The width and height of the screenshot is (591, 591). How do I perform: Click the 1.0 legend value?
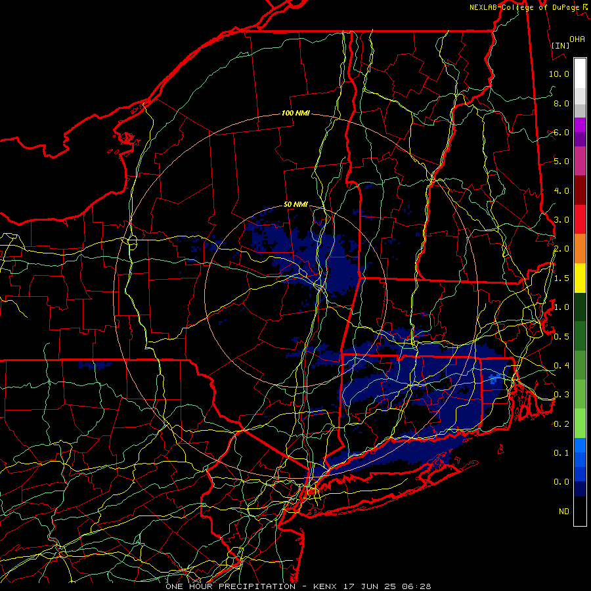point(561,307)
